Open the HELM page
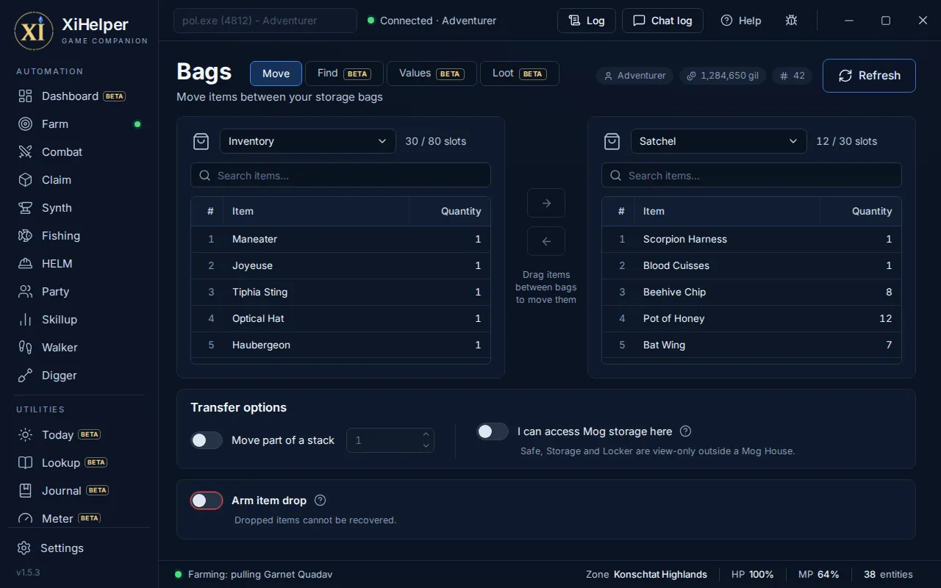 pos(79,264)
